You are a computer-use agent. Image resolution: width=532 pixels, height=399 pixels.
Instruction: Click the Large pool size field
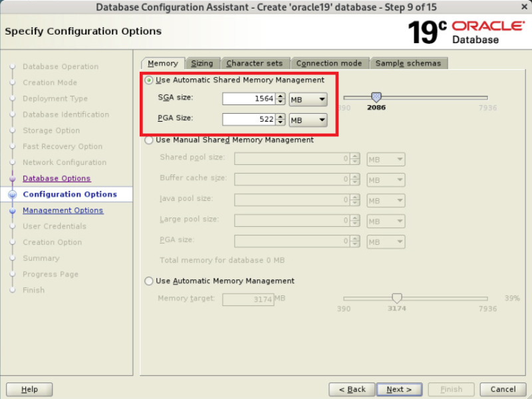292,221
